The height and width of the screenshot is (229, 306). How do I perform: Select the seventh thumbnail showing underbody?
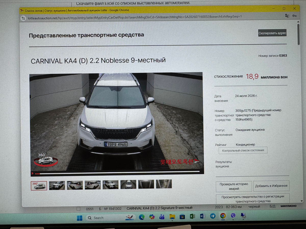point(146,184)
